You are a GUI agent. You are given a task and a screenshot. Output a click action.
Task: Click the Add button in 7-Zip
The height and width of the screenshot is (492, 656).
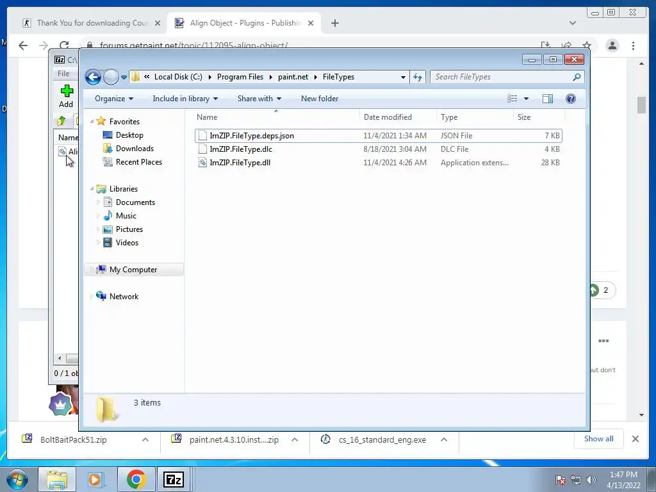(66, 97)
